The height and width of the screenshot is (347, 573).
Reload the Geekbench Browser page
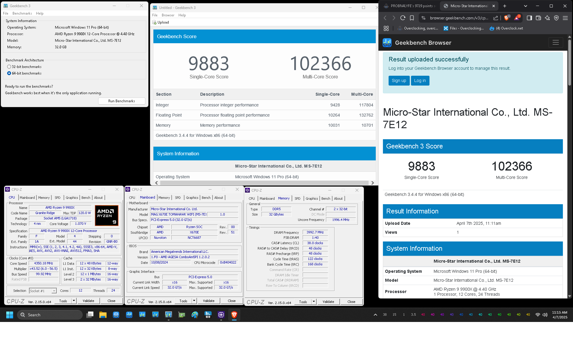click(x=403, y=18)
